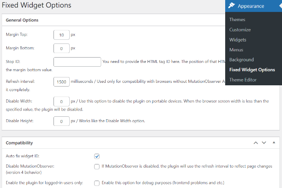
Task: Click the Appearance paintbrush icon
Action: (x=232, y=6)
